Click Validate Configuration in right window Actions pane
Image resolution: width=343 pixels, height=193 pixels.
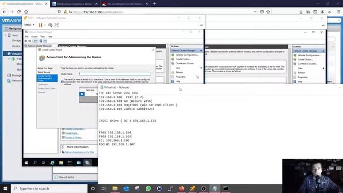click(309, 55)
